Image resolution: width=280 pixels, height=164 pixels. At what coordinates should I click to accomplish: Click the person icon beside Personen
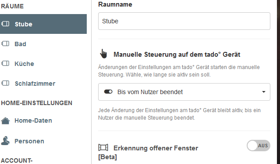5,141
